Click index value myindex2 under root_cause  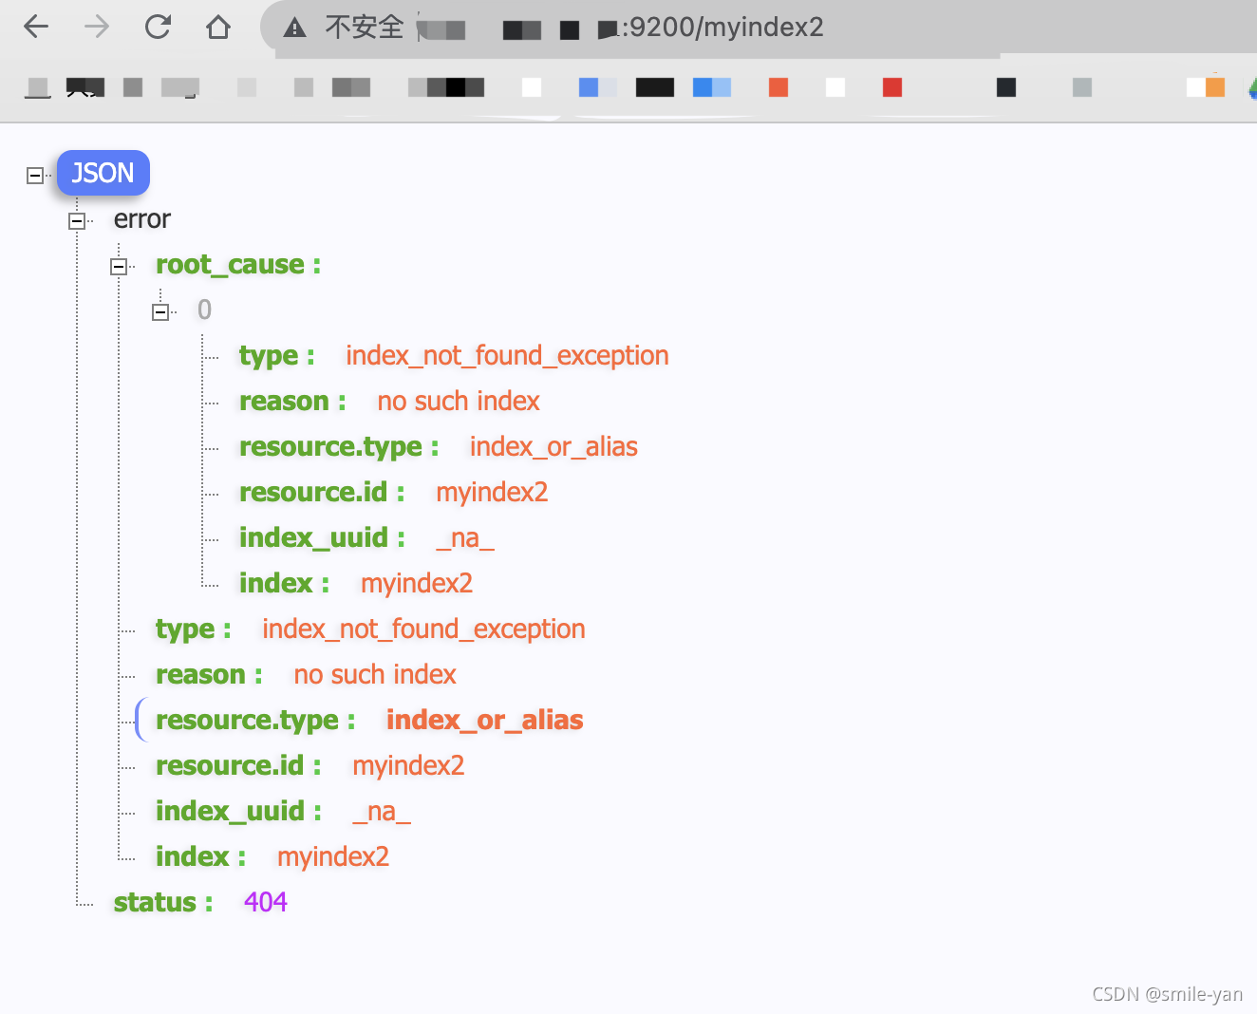tap(417, 584)
